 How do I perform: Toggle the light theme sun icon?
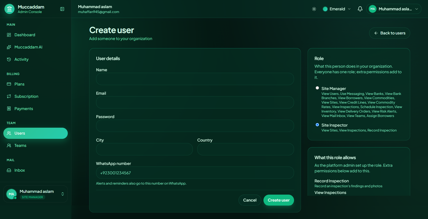[x=314, y=9]
